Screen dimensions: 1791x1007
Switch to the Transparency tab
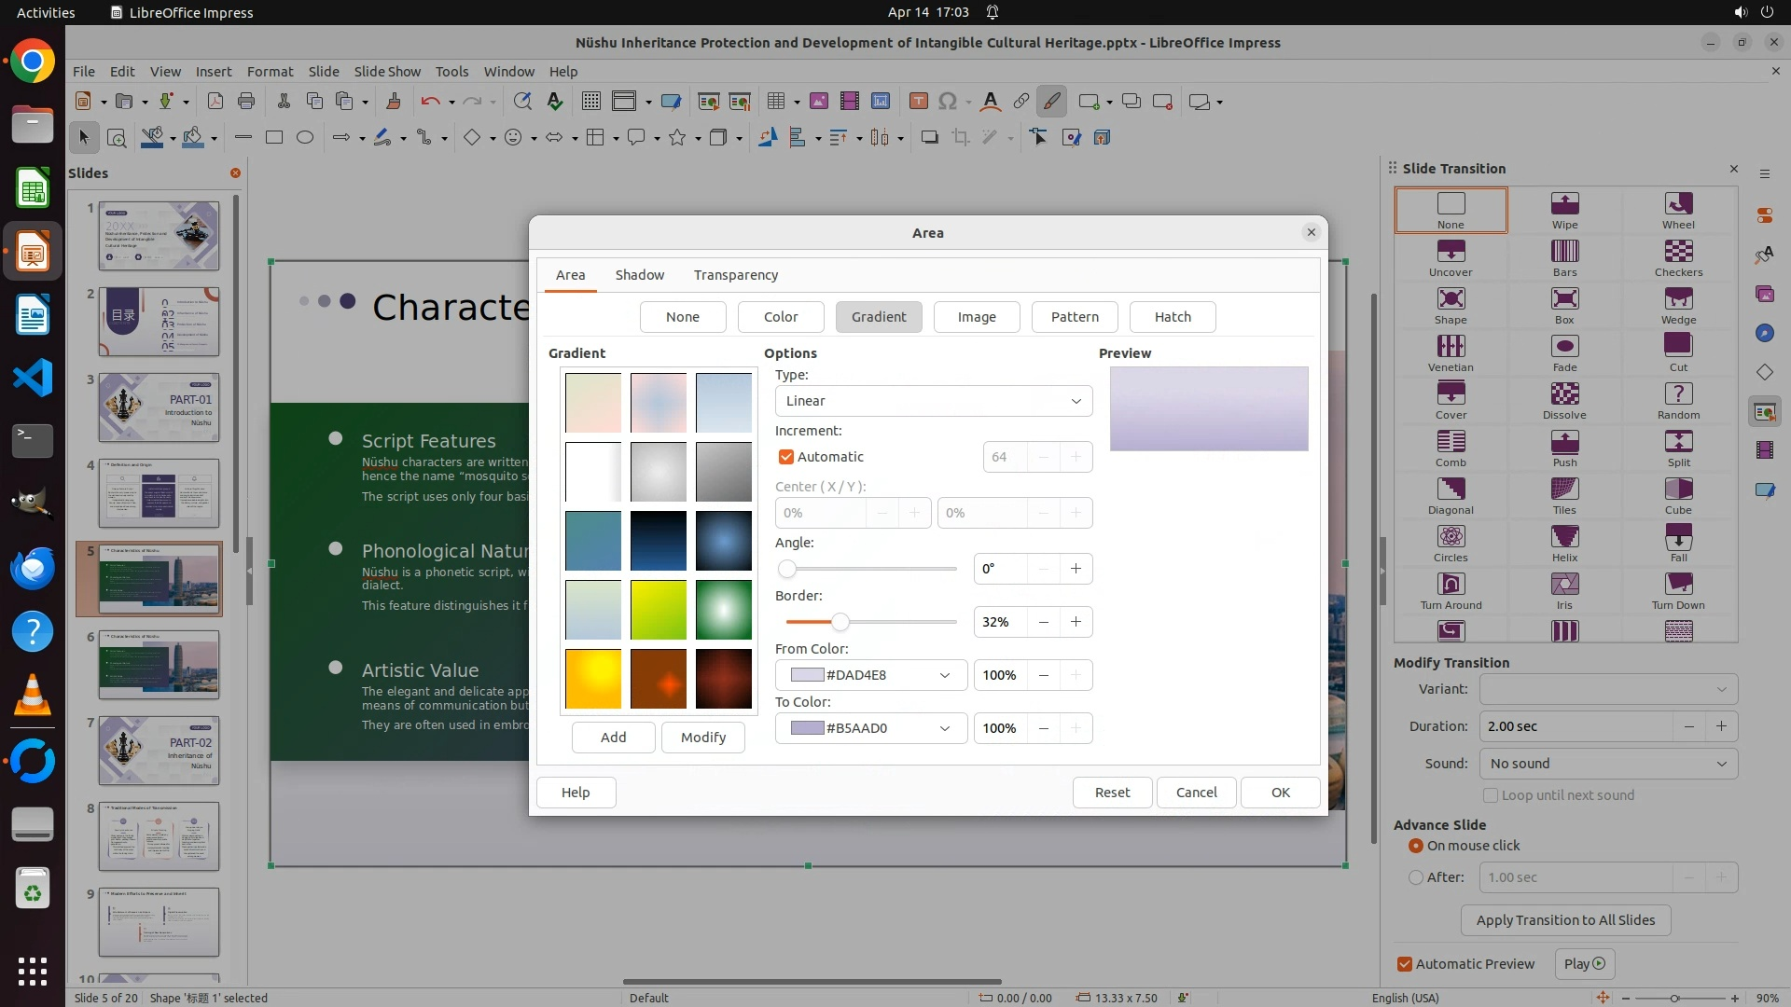pyautogui.click(x=735, y=275)
